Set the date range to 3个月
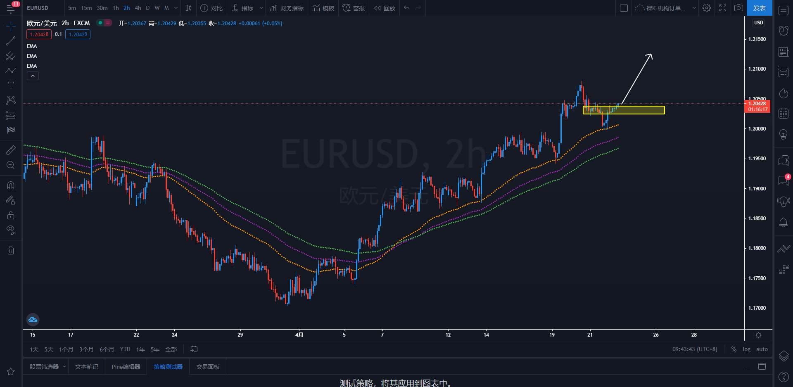The height and width of the screenshot is (387, 793). point(86,349)
